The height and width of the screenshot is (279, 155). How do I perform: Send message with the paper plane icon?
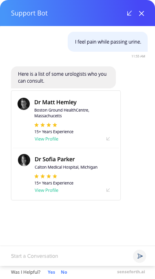(139, 256)
